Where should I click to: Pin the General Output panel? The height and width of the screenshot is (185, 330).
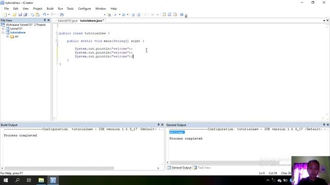tap(324, 125)
